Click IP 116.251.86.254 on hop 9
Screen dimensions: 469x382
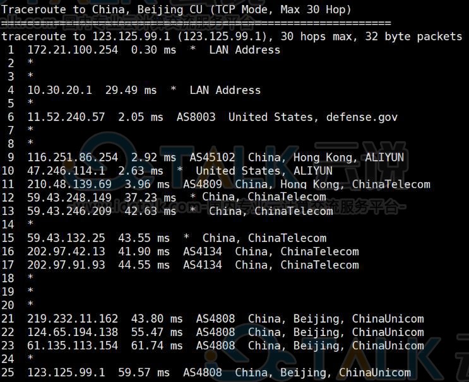[x=73, y=158]
